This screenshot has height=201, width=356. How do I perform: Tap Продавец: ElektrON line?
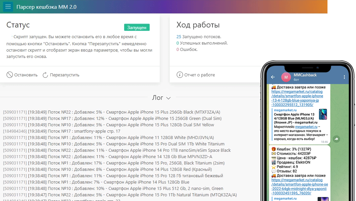(x=291, y=162)
